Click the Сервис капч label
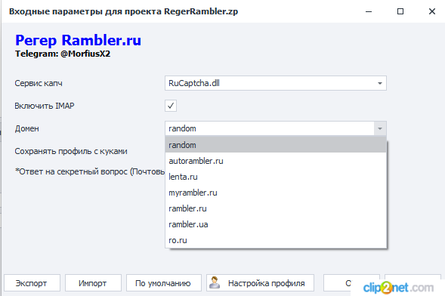Viewport: 445px width, 296px height. pyautogui.click(x=39, y=83)
